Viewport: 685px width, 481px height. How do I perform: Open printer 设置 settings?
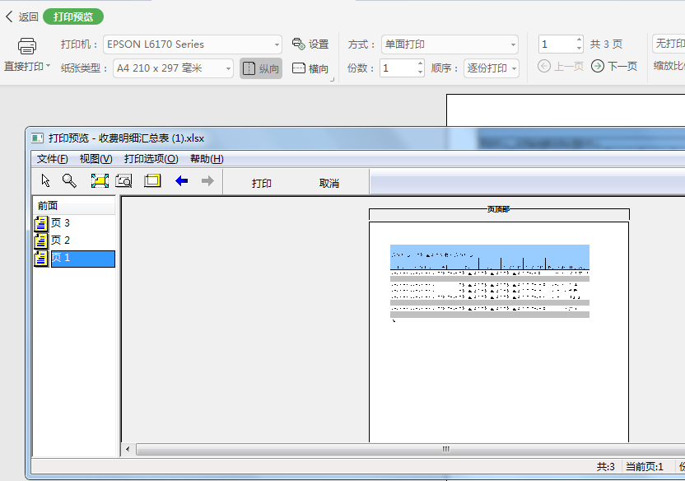point(310,44)
